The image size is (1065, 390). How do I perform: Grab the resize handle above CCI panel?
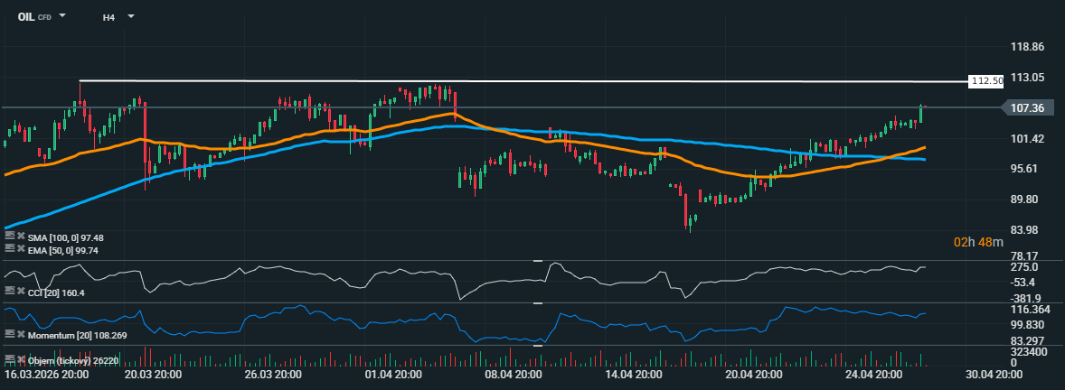point(537,261)
